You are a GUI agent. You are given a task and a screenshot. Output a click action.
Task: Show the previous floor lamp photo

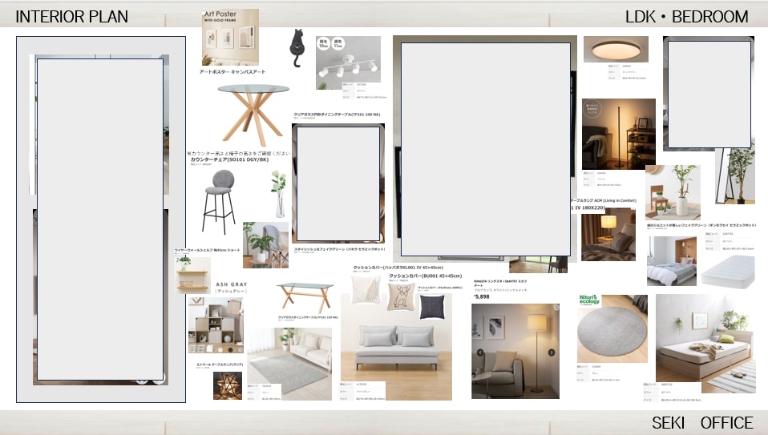click(x=480, y=352)
